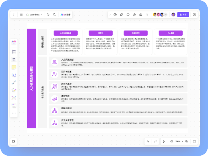The width and height of the screenshot is (208, 156).
Task: Open the boardmix file name dropdown
Action: pyautogui.click(x=34, y=15)
